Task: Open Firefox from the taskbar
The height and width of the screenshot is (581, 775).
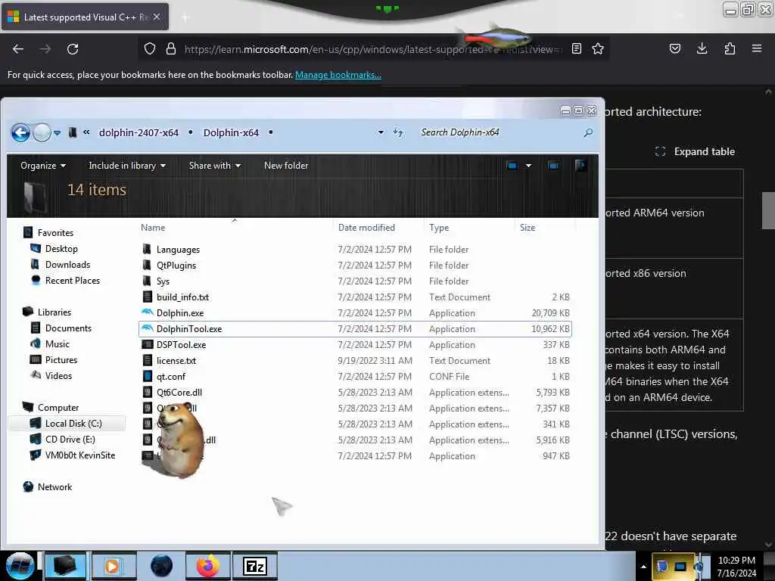Action: coord(208,566)
